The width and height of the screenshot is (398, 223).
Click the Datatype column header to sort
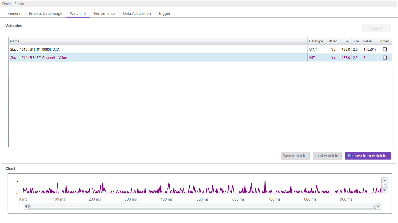[x=316, y=41]
